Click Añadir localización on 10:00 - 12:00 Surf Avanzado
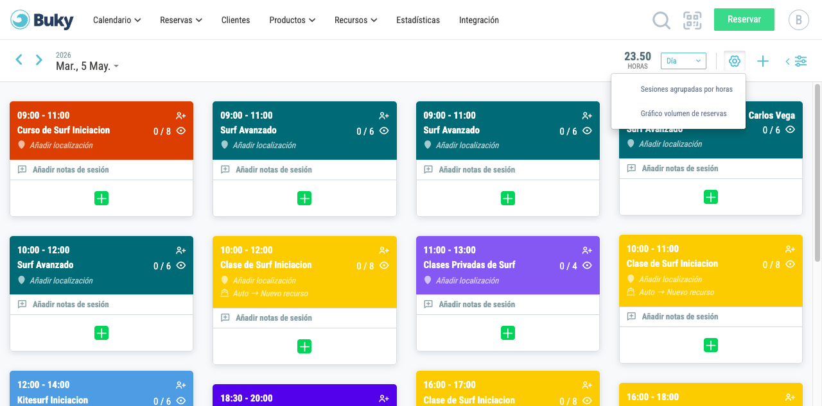The height and width of the screenshot is (406, 822). point(61,281)
